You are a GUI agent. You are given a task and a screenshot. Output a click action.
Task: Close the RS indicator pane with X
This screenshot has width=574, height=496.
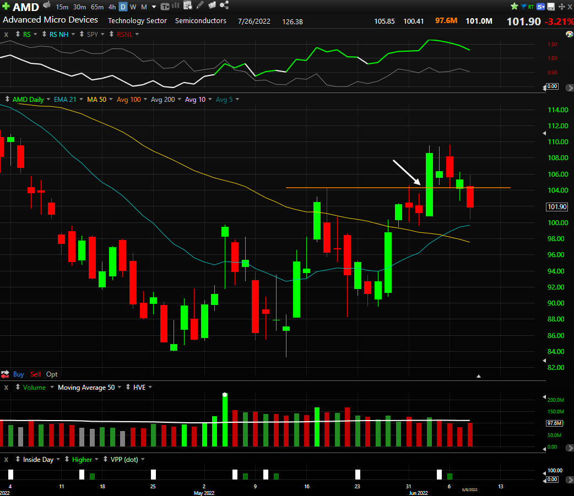[x=6, y=34]
